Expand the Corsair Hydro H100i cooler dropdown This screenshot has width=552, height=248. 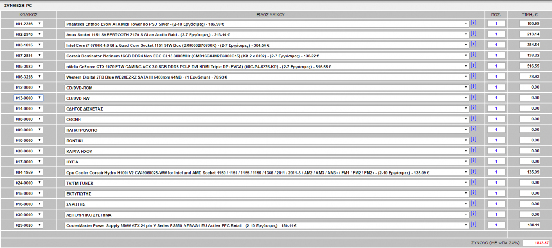click(x=267, y=172)
